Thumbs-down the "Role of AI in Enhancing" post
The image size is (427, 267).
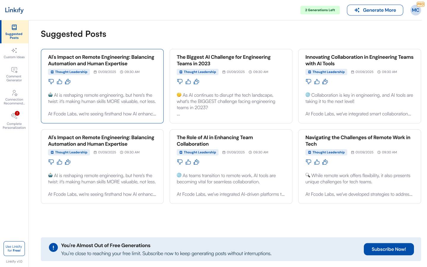pyautogui.click(x=180, y=162)
